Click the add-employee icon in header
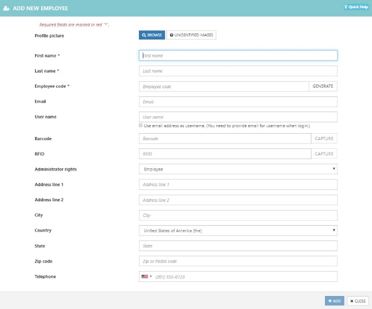The height and width of the screenshot is (309, 372). pyautogui.click(x=6, y=8)
